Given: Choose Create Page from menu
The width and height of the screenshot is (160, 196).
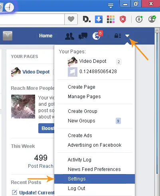Looking at the screenshot, I should [x=81, y=87].
